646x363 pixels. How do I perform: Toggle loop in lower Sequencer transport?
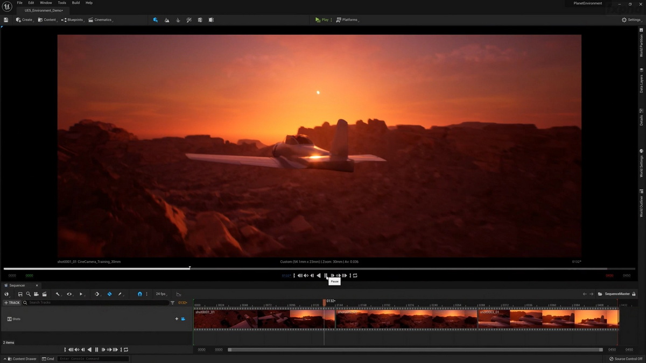pyautogui.click(x=125, y=350)
